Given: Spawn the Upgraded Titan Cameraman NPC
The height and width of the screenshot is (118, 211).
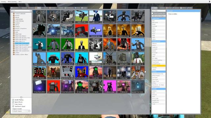Looking at the screenshot, I should 138,87.
